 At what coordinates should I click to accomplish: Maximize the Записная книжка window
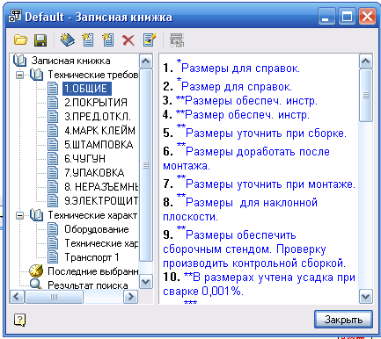tap(347, 17)
